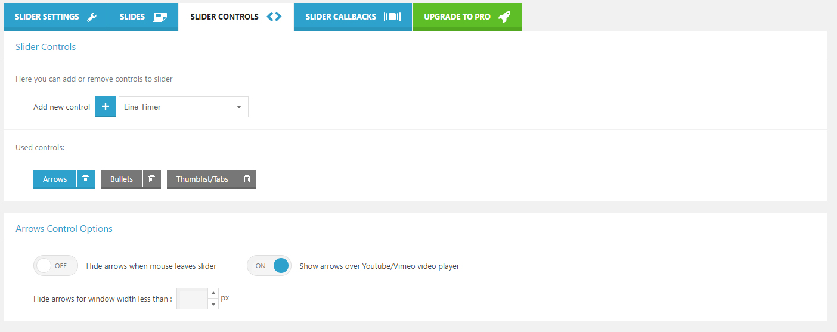This screenshot has width=837, height=332.
Task: Click the Slider Callbacks carousel icon
Action: 392,17
